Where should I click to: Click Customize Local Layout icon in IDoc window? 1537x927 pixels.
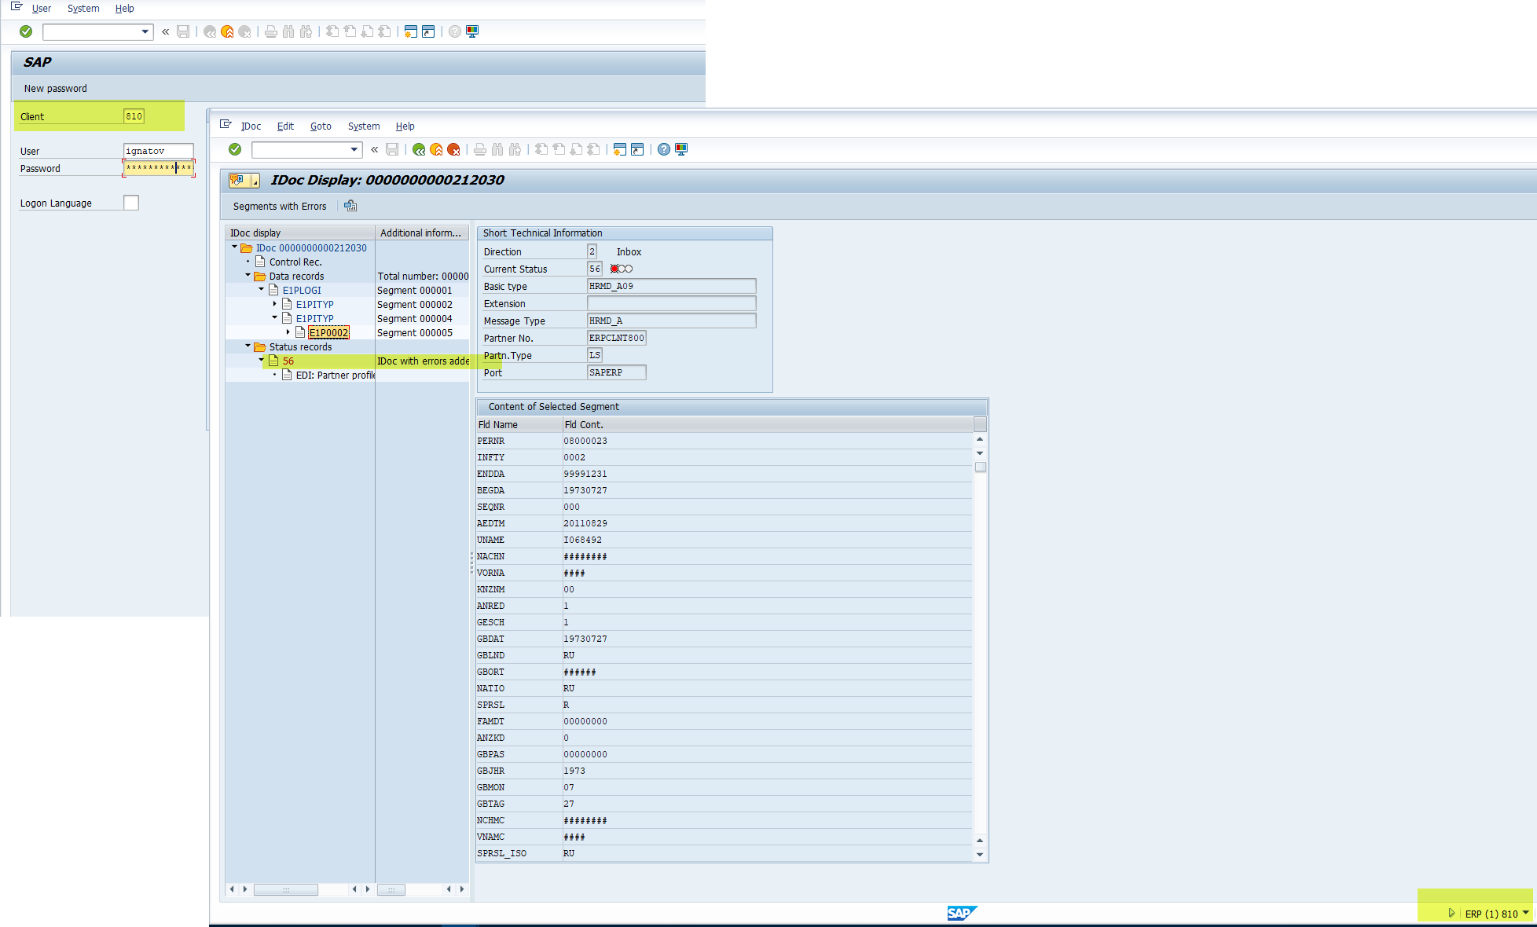point(681,149)
